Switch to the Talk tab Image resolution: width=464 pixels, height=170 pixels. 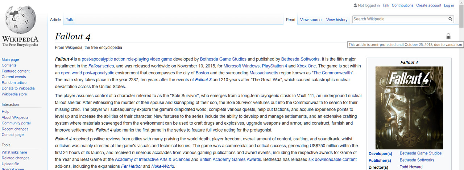pos(69,20)
